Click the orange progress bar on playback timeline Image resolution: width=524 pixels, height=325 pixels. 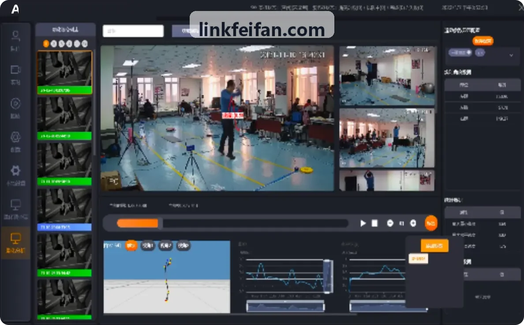click(x=138, y=223)
